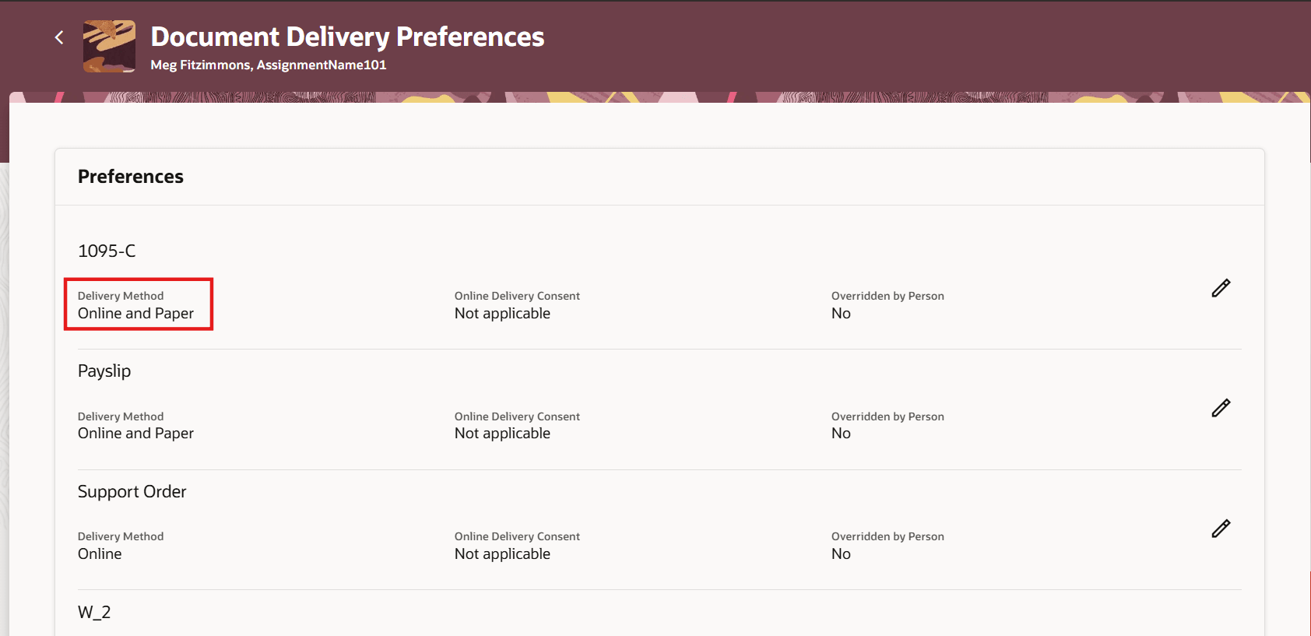Click 1095-C Online Delivery Consent value
Screen dimensions: 1311x636
[502, 314]
